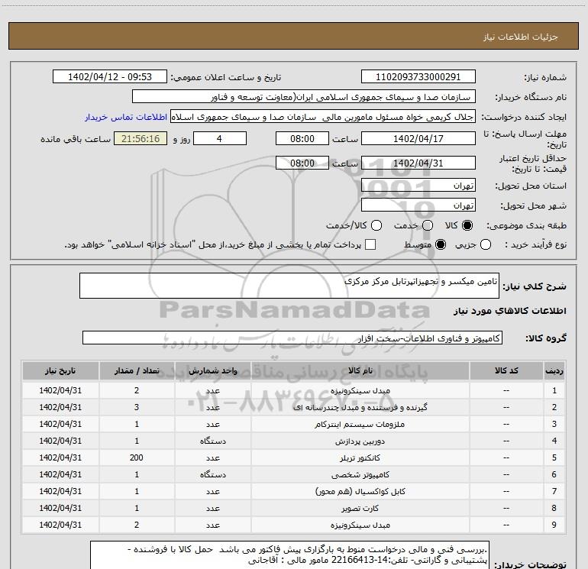Image resolution: width=588 pixels, height=569 pixels.
Task: Select item گیرنده و فرستنده و مبدل چندرسانه ای
Action: [x=360, y=407]
